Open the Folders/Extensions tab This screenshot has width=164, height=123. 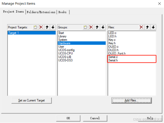41,12
